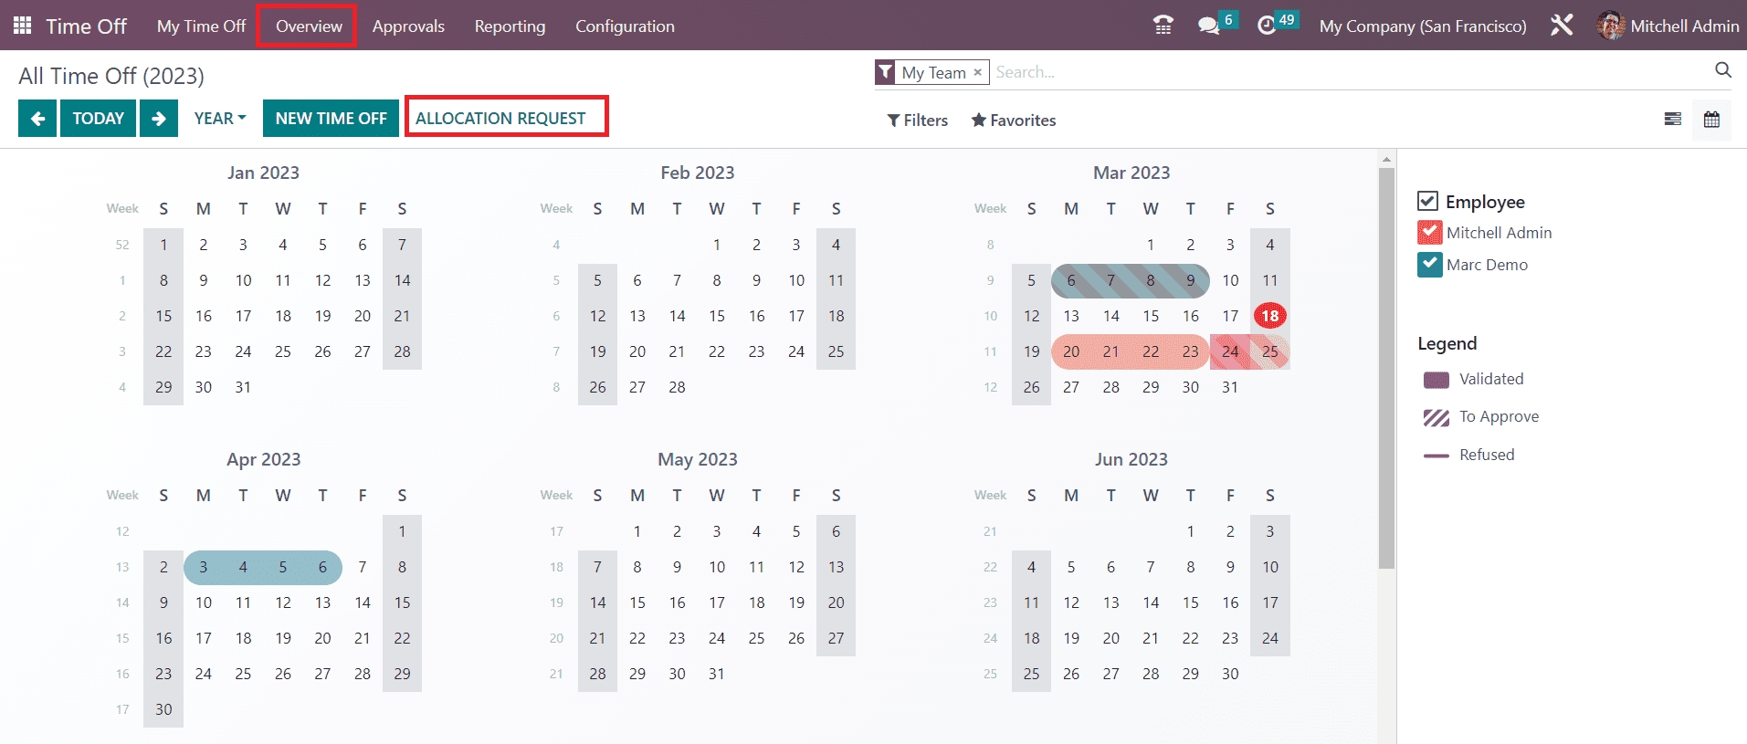Screen dimensions: 1747x744
Task: Open the Favorites dropdown
Action: click(1014, 121)
